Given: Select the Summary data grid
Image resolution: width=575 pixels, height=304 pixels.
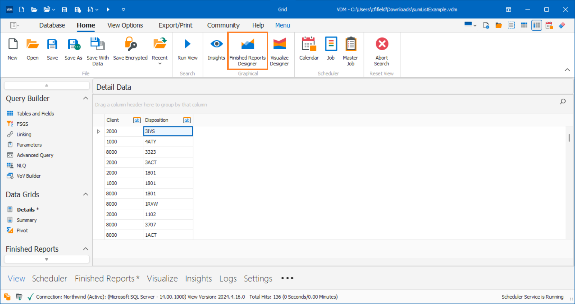Looking at the screenshot, I should click(27, 220).
